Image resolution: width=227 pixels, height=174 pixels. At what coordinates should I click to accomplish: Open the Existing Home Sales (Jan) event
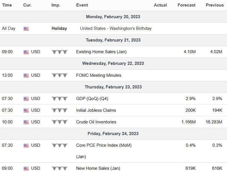point(101,52)
